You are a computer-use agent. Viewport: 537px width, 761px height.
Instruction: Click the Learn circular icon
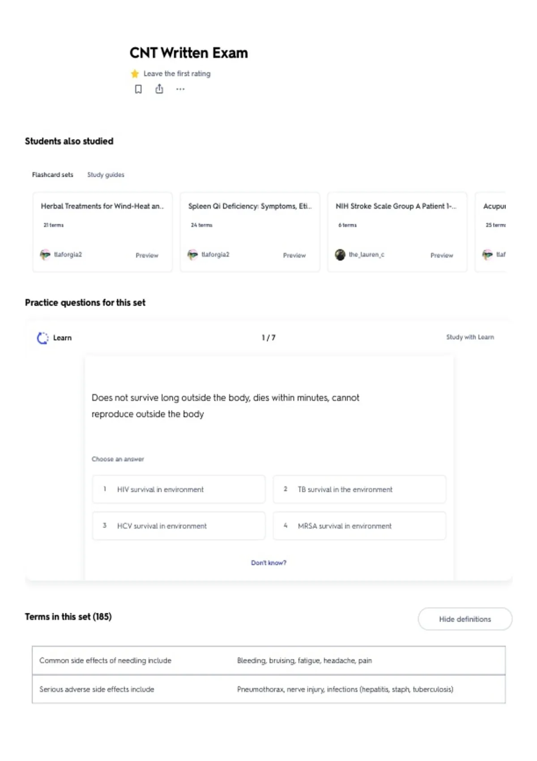[x=43, y=338]
